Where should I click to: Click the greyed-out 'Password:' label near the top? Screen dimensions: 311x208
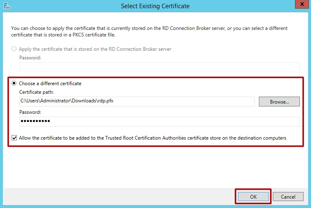pyautogui.click(x=30, y=58)
